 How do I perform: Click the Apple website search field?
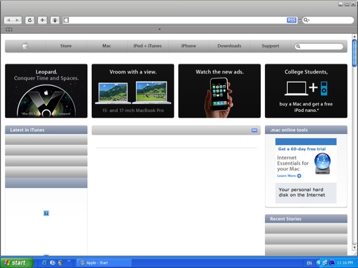pos(319,46)
